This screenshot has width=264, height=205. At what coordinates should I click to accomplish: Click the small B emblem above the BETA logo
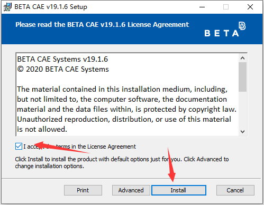242,26
